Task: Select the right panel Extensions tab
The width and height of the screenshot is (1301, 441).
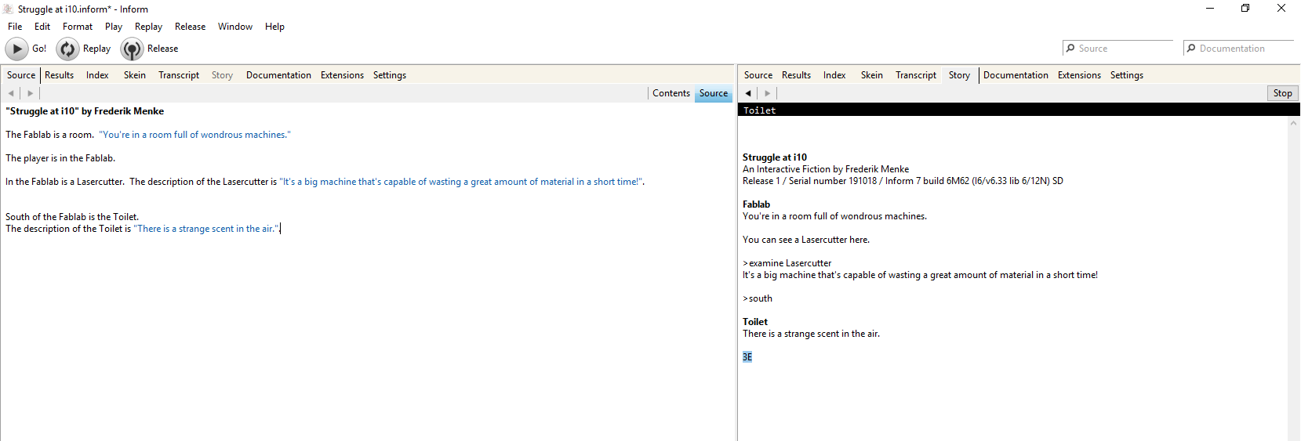Action: 1079,75
